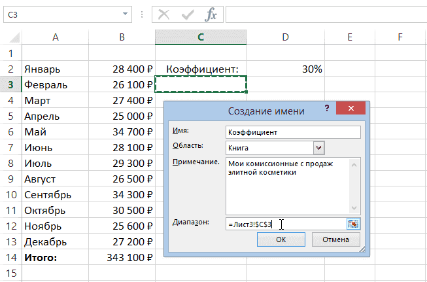Click the dialog resize grip corner
The height and width of the screenshot is (282, 427).
pos(362,249)
